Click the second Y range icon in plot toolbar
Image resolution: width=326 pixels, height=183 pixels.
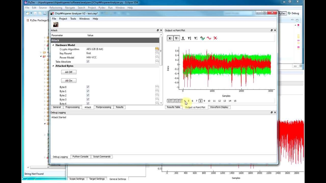pyautogui.click(x=196, y=38)
